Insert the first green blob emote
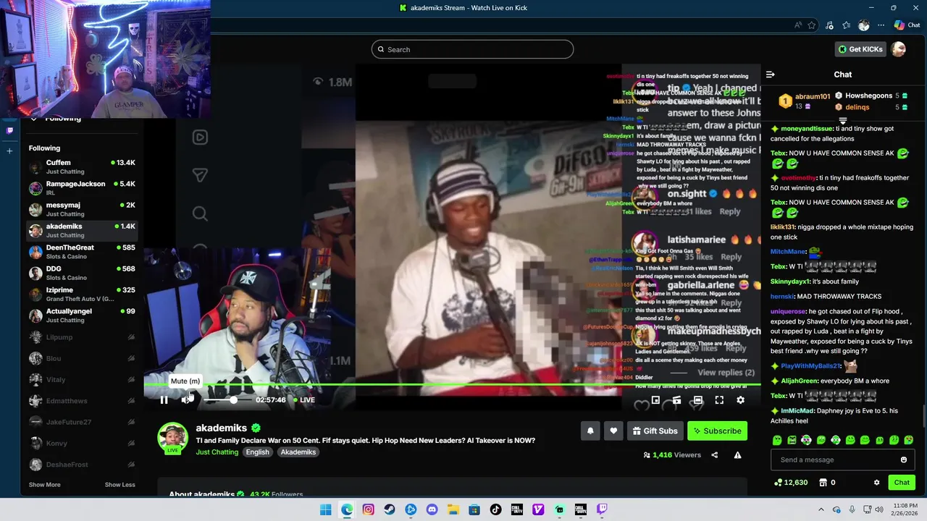The height and width of the screenshot is (521, 927). pos(777,439)
